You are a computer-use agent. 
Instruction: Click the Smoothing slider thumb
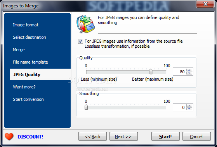click(x=86, y=107)
